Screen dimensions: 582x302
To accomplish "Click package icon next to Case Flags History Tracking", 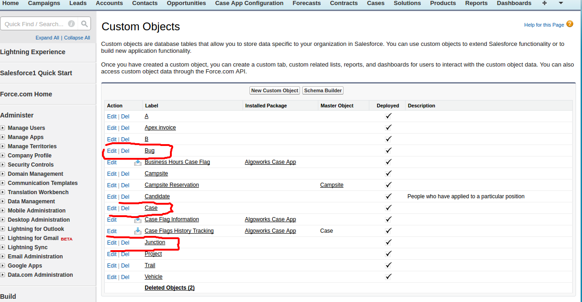I will pos(137,231).
